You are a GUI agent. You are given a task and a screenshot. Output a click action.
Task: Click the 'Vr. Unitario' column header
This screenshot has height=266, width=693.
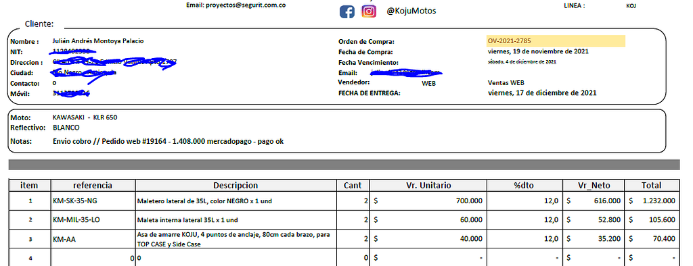coord(428,186)
